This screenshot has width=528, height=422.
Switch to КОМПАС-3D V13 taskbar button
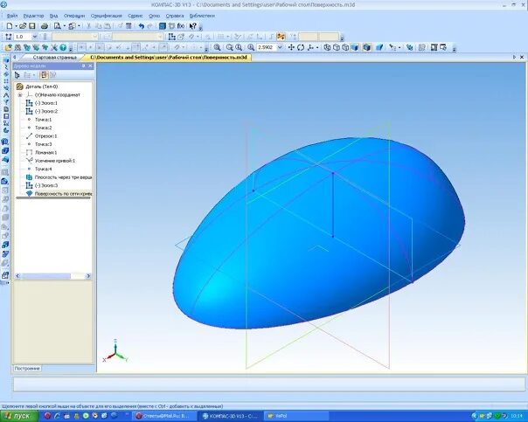(x=230, y=416)
